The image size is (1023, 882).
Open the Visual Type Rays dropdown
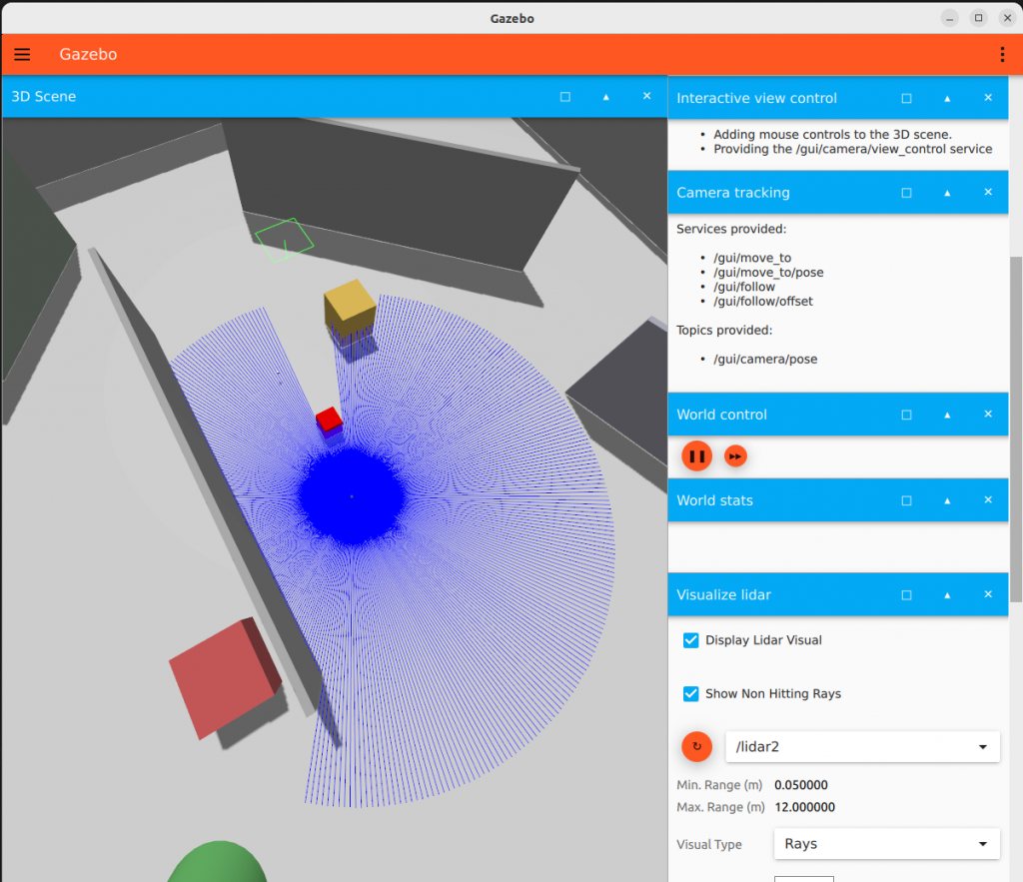click(x=886, y=844)
